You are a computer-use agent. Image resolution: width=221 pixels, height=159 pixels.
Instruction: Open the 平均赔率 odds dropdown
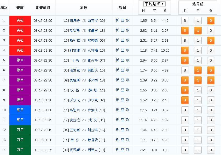154,4
